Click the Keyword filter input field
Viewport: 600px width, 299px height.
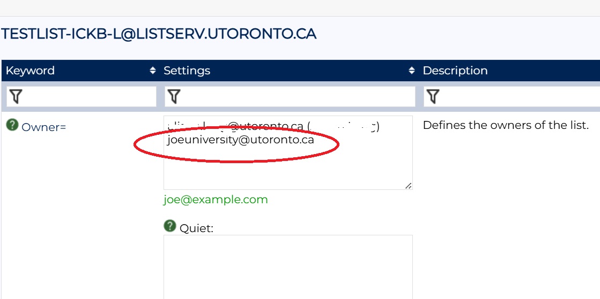coord(81,97)
